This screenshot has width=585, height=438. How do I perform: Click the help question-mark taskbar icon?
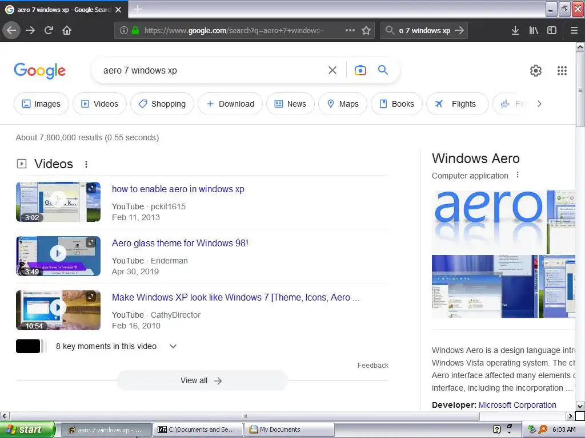pyautogui.click(x=496, y=429)
